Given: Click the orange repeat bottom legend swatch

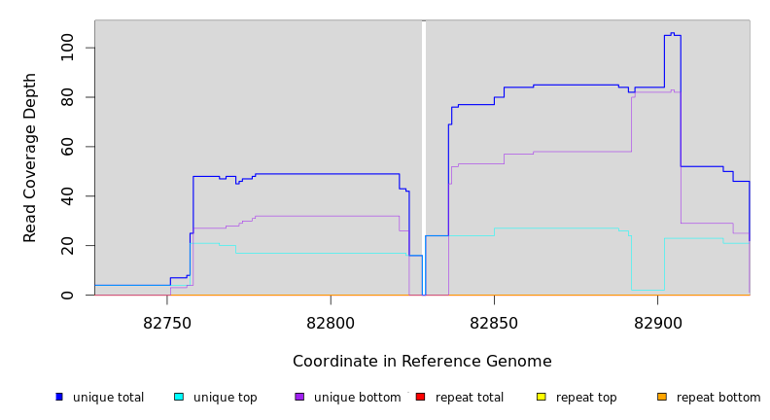Looking at the screenshot, I should [662, 397].
